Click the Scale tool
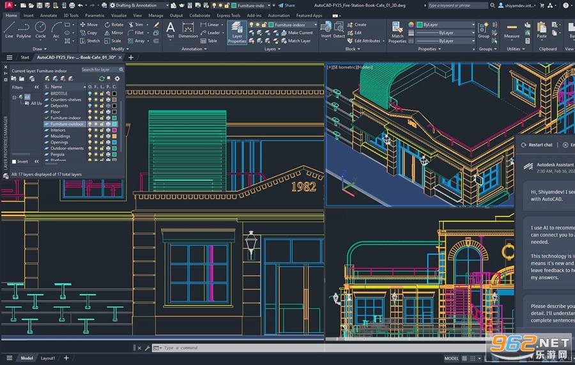The height and width of the screenshot is (365, 575). pyautogui.click(x=113, y=41)
